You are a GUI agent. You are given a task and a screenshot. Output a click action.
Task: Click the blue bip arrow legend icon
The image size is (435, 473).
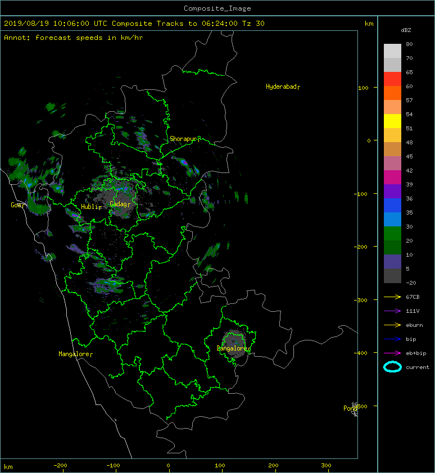(x=392, y=339)
